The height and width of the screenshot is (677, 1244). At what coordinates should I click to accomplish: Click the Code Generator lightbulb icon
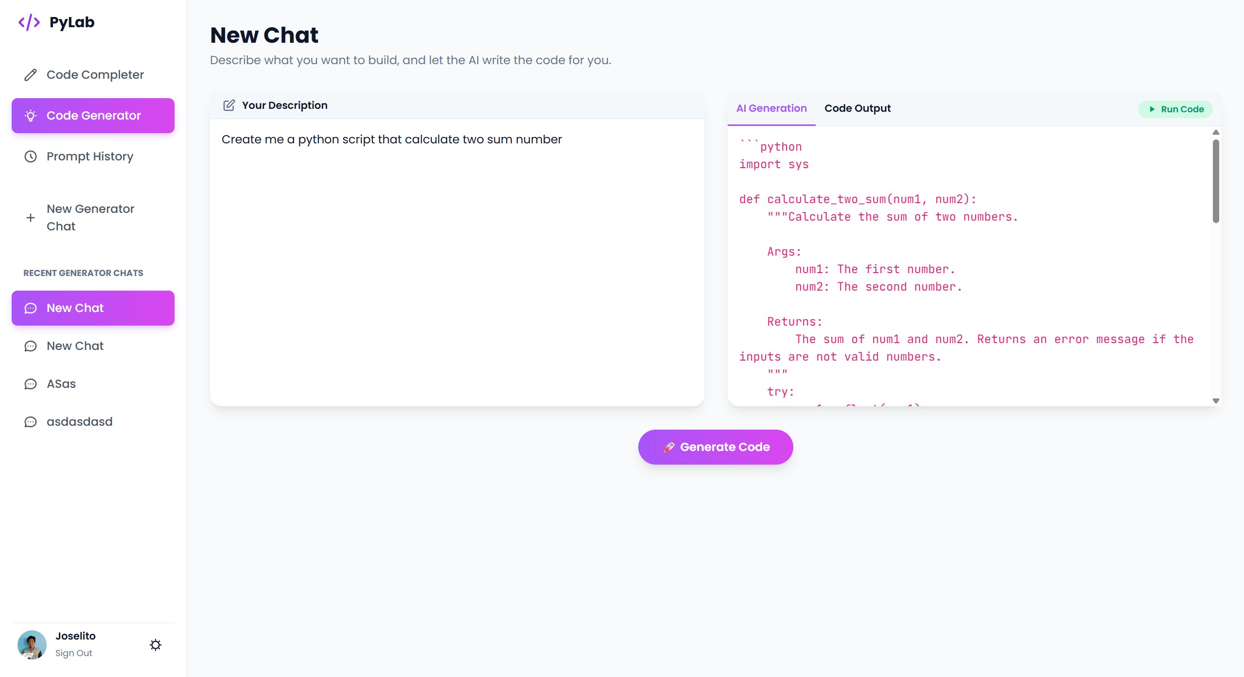coord(31,116)
